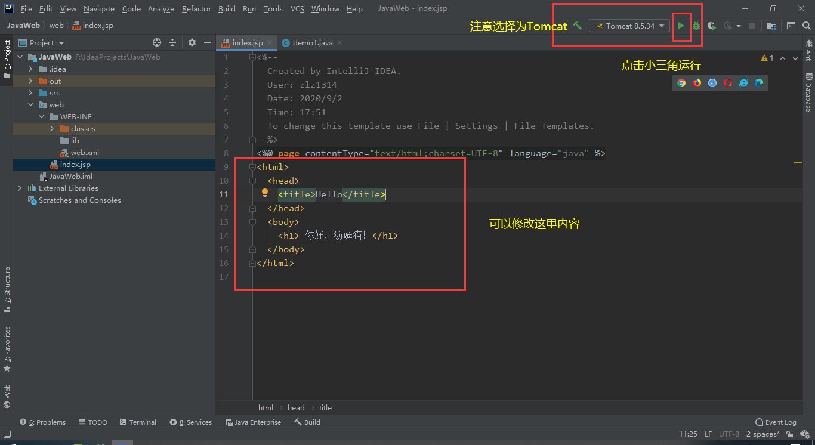Collapse the JavaWeb root project node
Image resolution: width=815 pixels, height=445 pixels.
[20, 57]
